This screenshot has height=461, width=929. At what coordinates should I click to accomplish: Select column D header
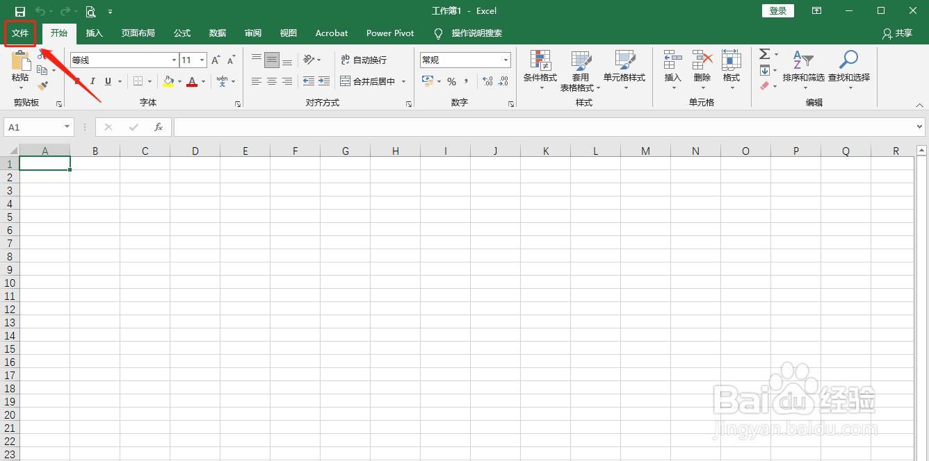click(195, 151)
